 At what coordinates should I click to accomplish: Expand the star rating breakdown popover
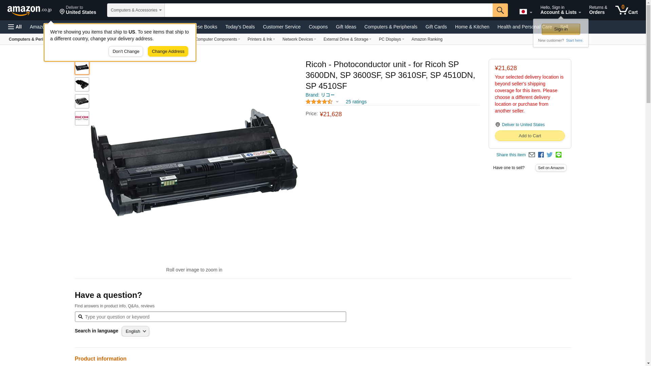pyautogui.click(x=322, y=102)
